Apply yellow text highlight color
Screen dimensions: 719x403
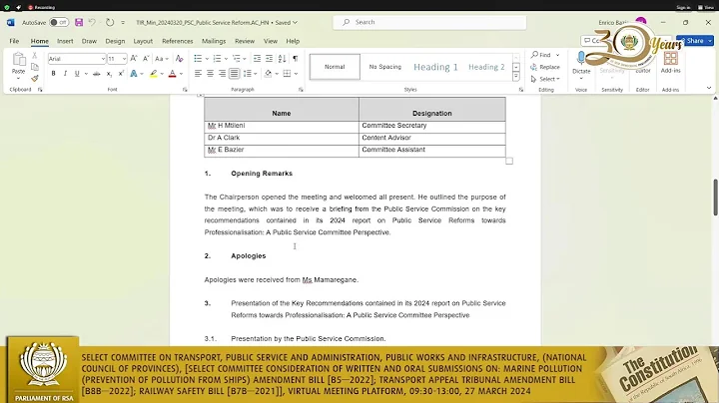pyautogui.click(x=153, y=73)
